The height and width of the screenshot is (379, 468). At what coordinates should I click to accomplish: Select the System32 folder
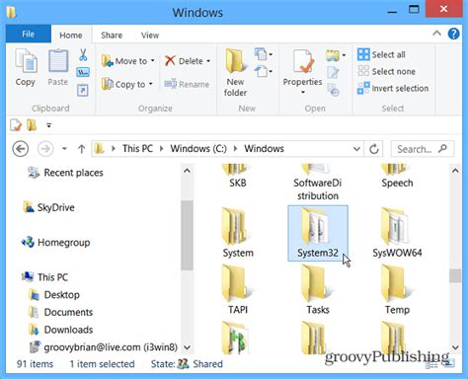(x=318, y=233)
